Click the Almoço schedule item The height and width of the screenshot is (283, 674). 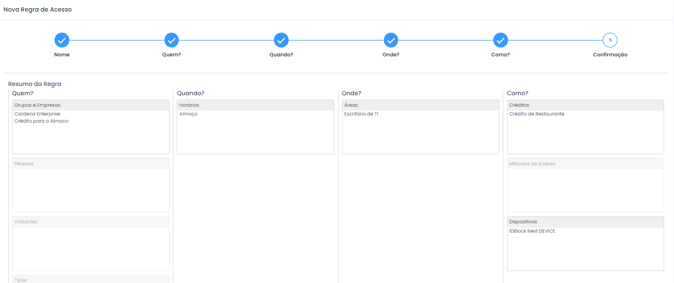(188, 114)
